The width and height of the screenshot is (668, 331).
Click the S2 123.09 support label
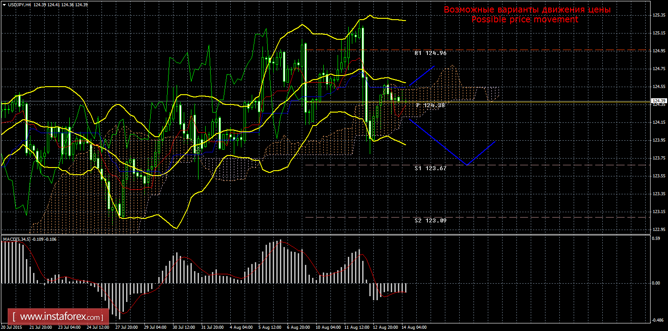click(x=430, y=221)
